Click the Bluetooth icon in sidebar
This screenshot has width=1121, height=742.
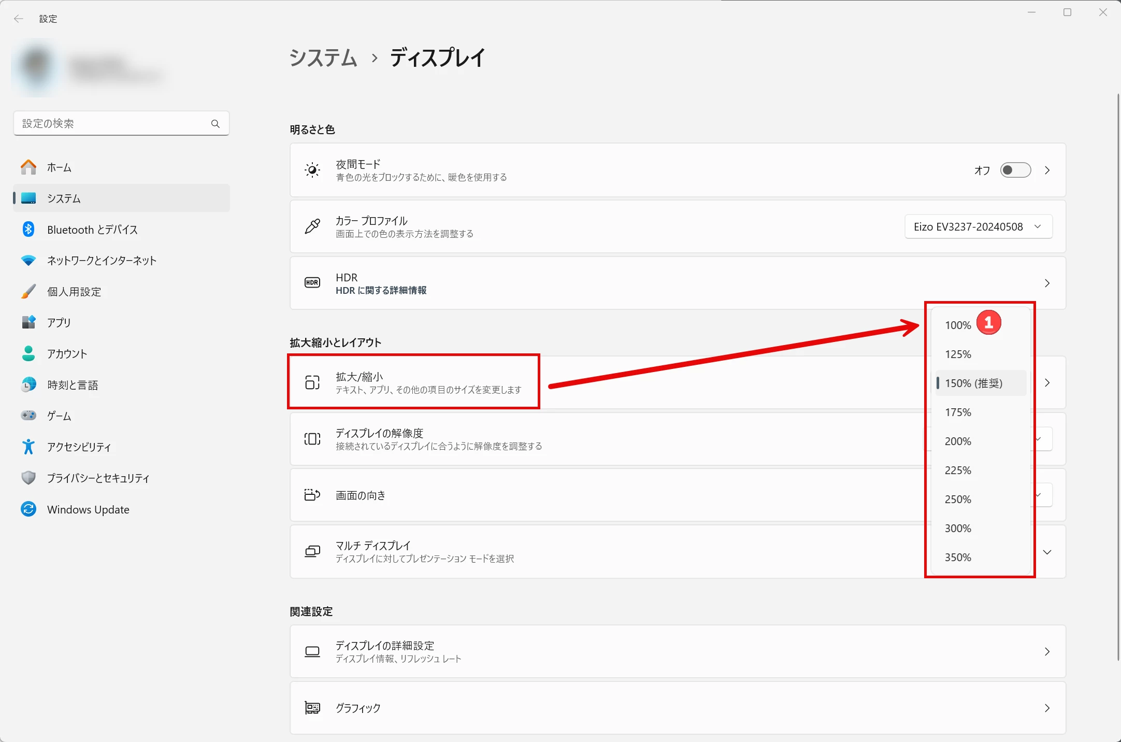click(x=28, y=230)
